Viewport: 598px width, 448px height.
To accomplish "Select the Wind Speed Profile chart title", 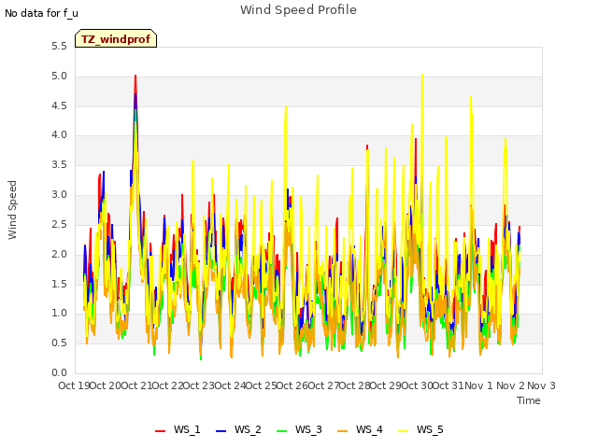I will (x=298, y=10).
